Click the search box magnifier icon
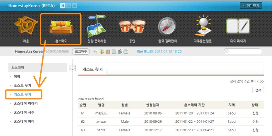 pyautogui.click(x=227, y=51)
